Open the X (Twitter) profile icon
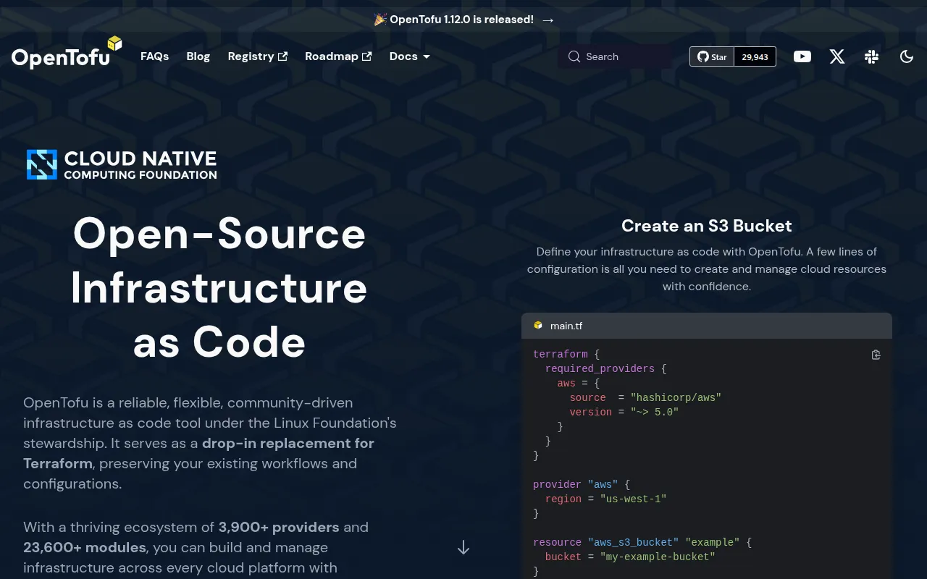The width and height of the screenshot is (927, 579). tap(837, 56)
